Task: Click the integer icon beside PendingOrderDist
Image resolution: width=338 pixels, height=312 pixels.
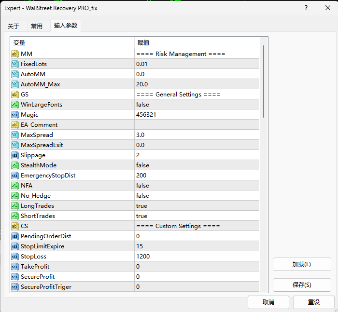Action: pyautogui.click(x=15, y=236)
